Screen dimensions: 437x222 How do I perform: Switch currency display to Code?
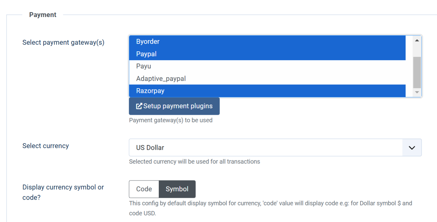point(144,189)
